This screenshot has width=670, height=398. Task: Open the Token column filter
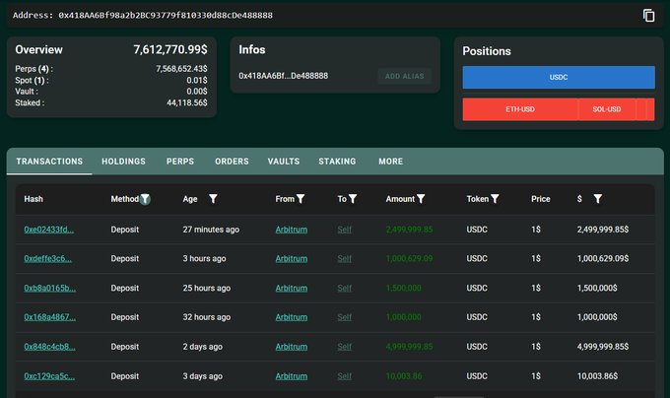pyautogui.click(x=495, y=199)
